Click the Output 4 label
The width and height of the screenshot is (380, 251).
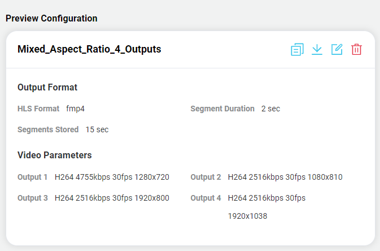[206, 198]
